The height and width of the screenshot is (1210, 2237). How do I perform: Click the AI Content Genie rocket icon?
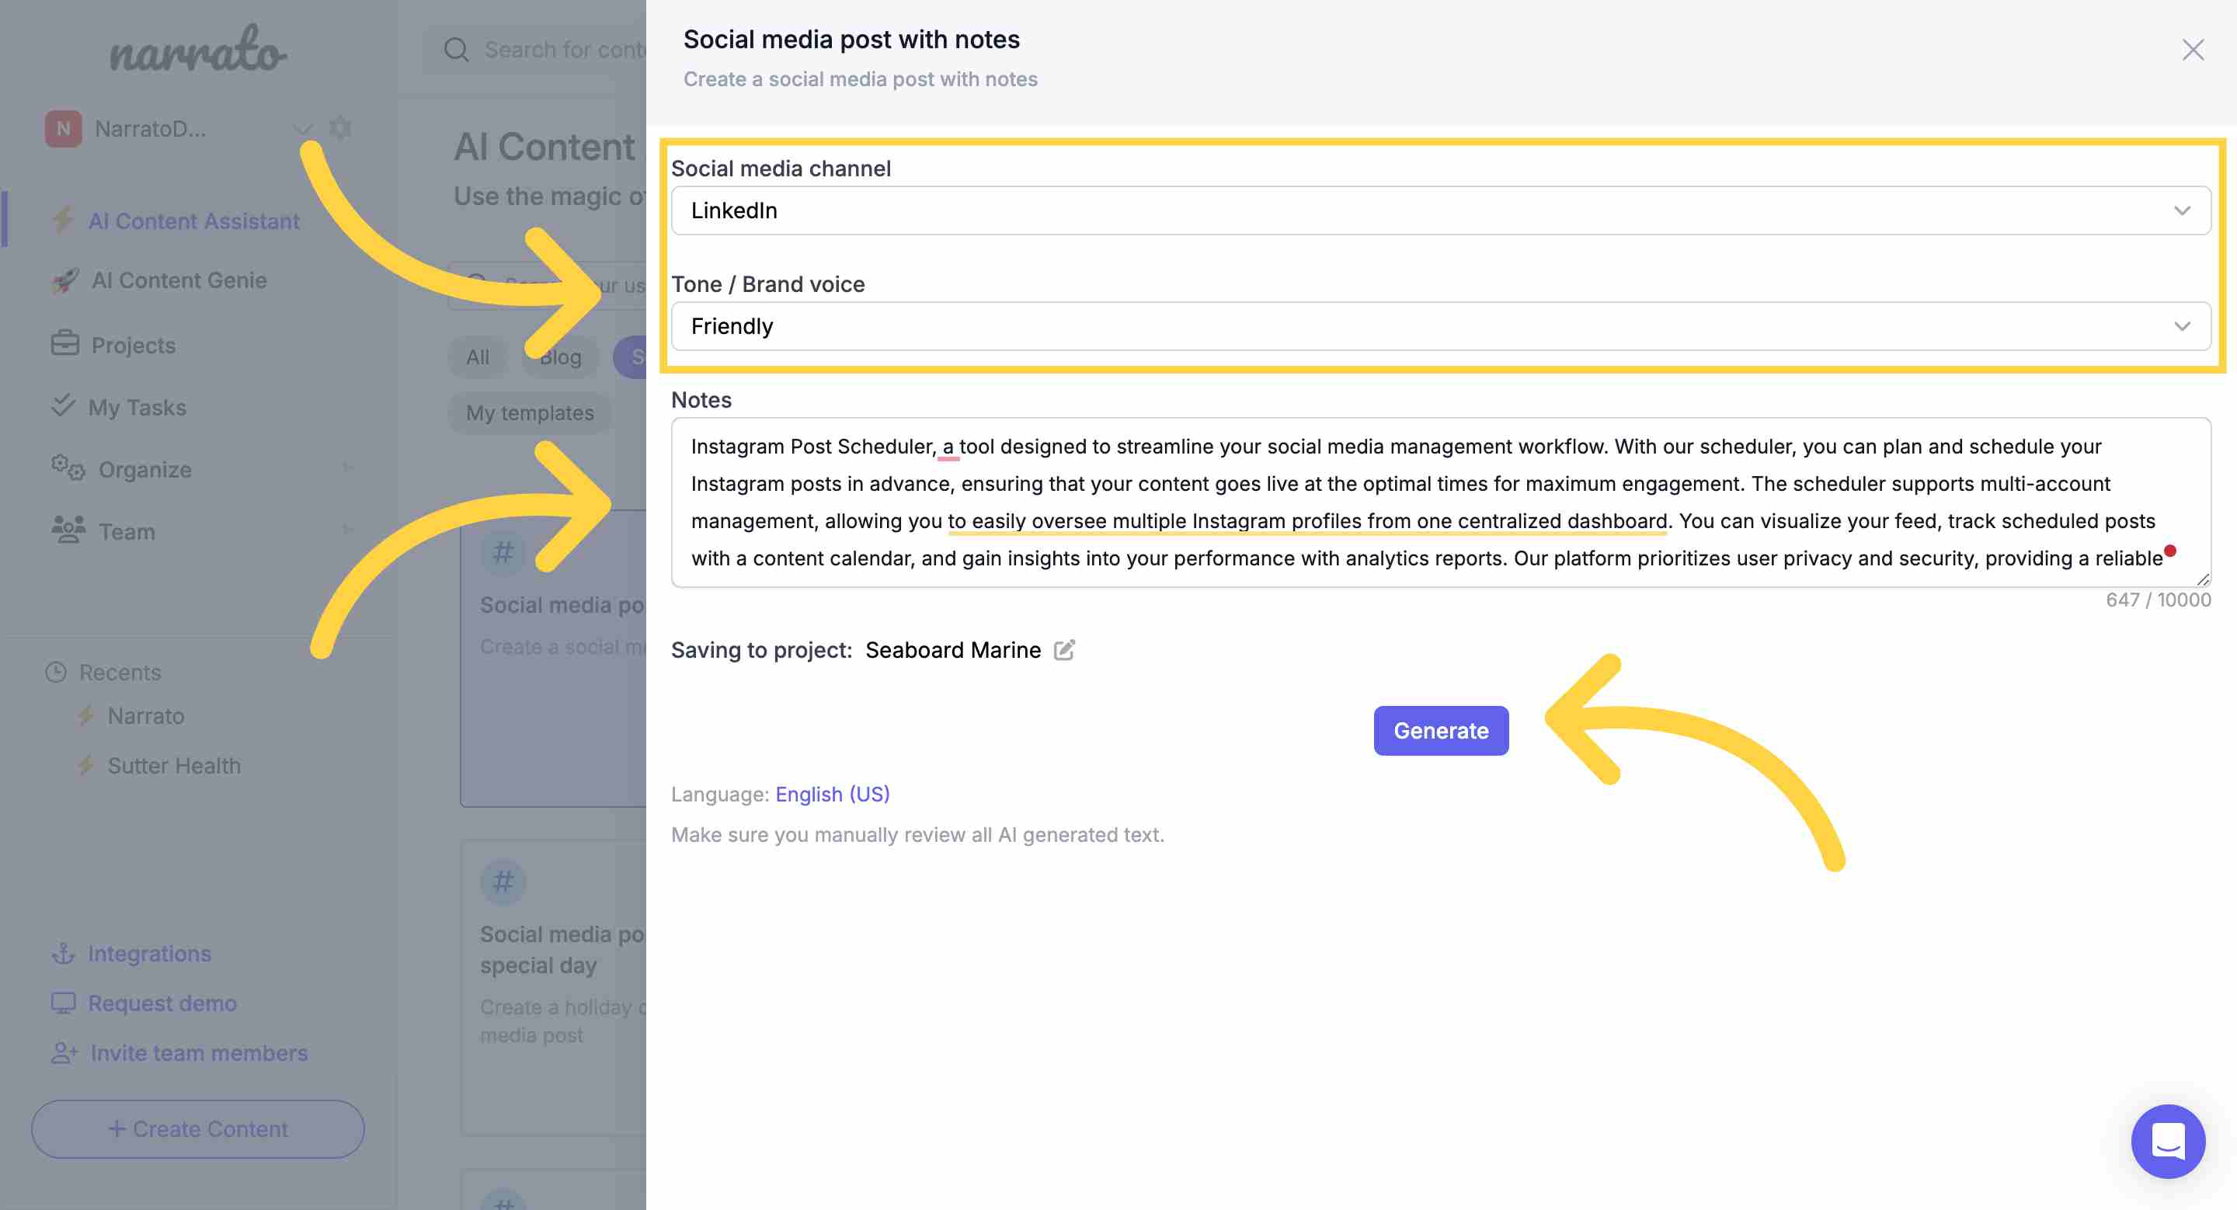[65, 280]
